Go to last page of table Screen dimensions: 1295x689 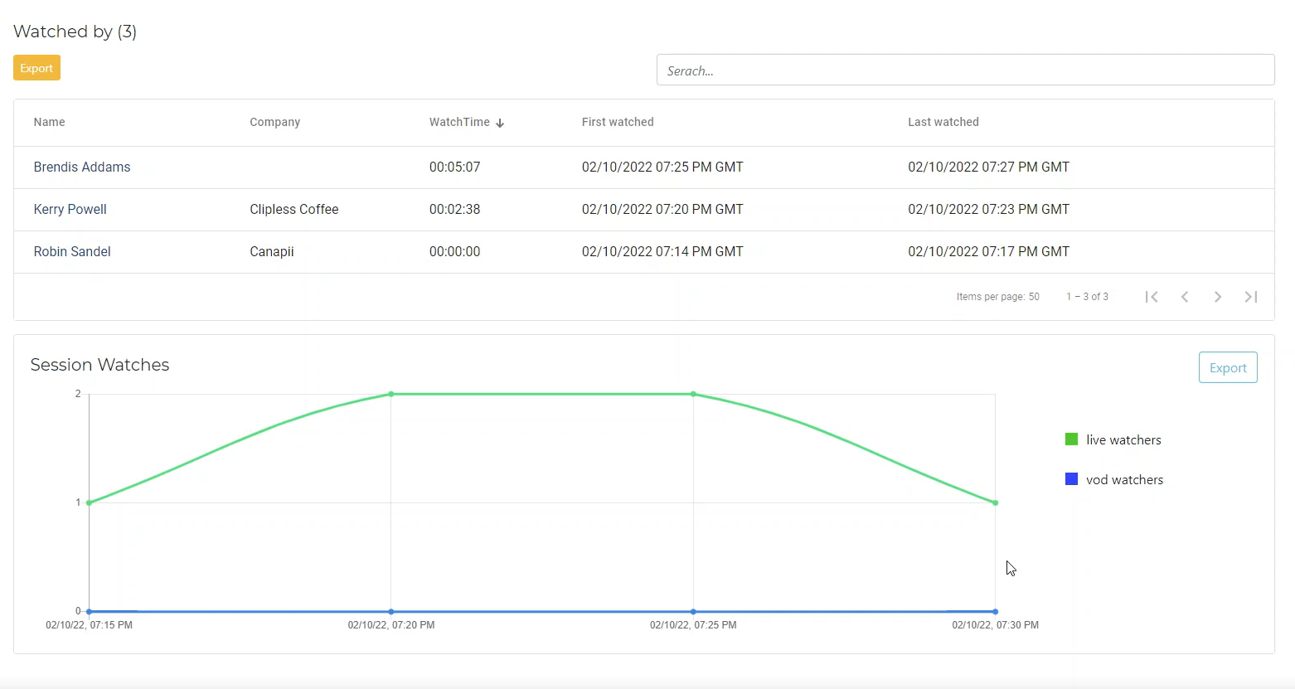coord(1251,297)
